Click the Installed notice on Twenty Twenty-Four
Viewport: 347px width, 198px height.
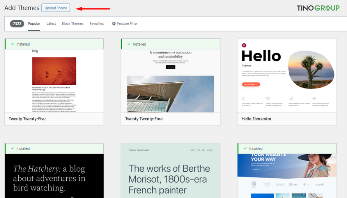[x=171, y=44]
